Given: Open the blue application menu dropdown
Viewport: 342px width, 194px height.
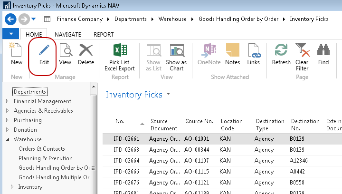Looking at the screenshot, I should tap(11, 34).
